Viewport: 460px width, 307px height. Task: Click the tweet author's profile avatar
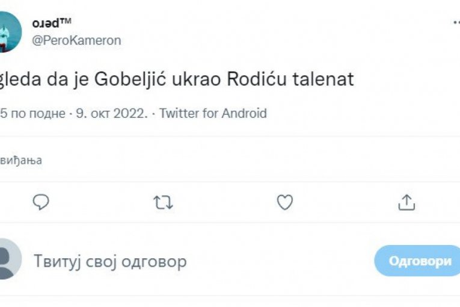pyautogui.click(x=11, y=31)
